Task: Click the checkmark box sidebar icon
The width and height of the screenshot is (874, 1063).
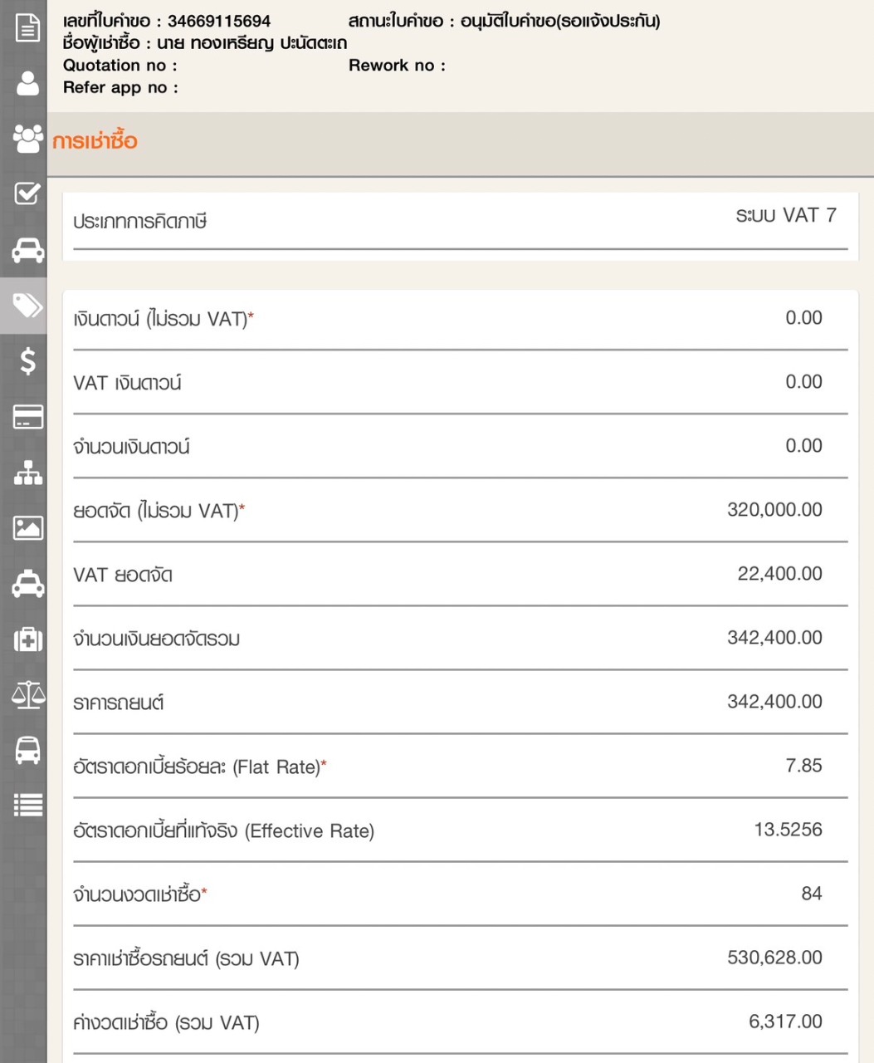Action: pos(27,193)
